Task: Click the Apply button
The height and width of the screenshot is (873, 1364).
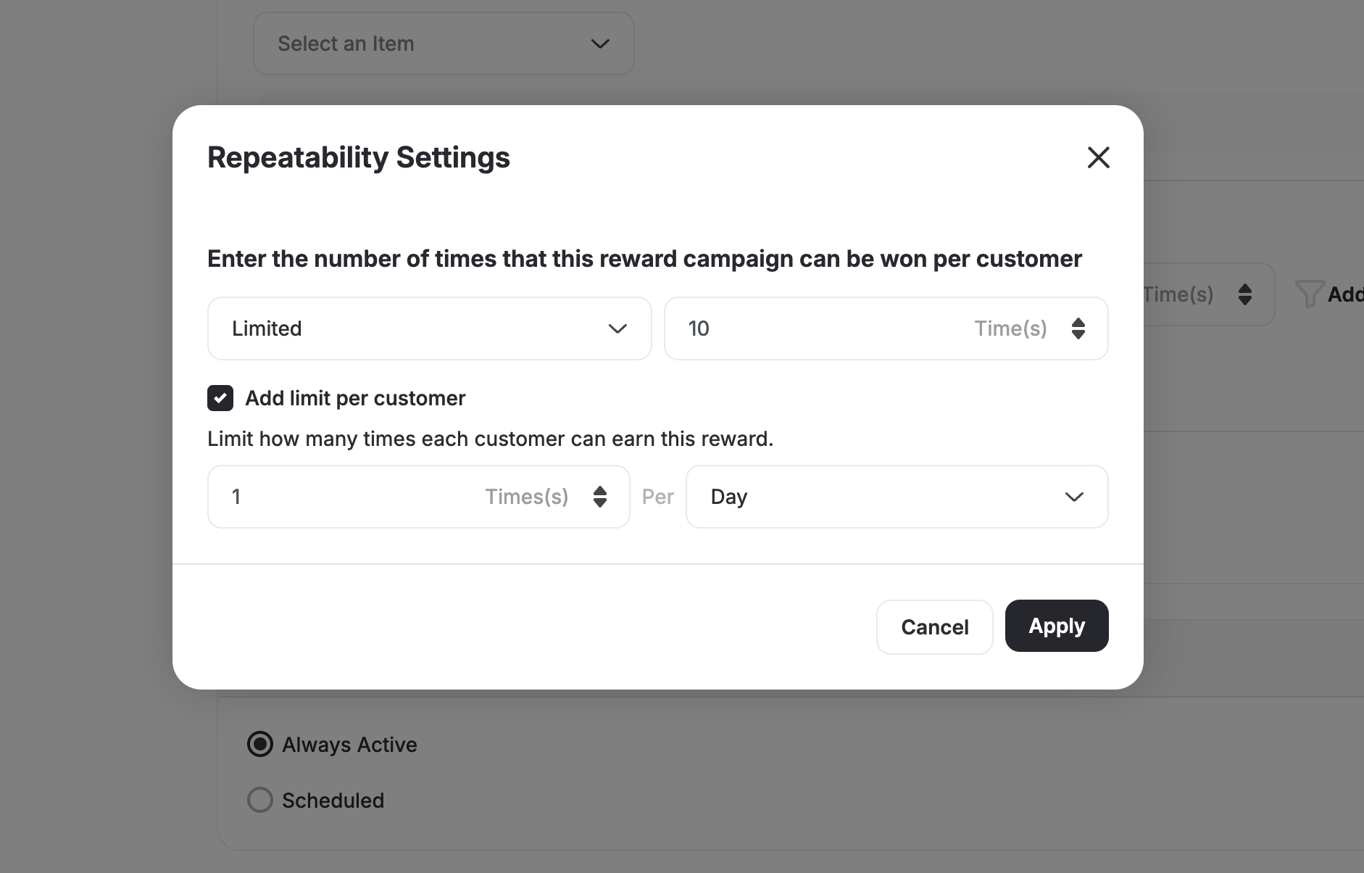Action: tap(1056, 626)
